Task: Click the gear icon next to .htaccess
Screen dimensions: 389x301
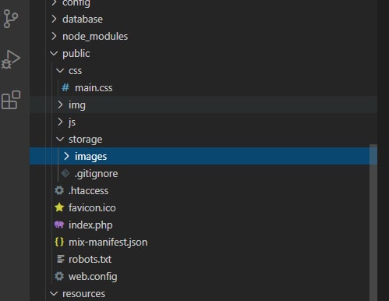Action: click(59, 190)
